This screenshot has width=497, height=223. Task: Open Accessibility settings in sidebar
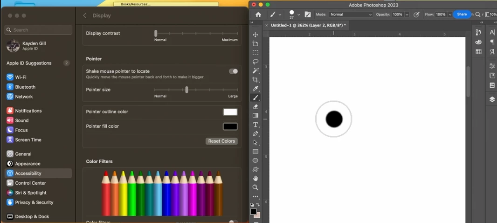(38, 173)
